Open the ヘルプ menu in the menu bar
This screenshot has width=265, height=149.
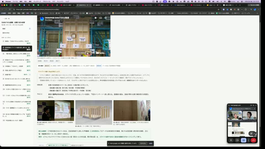point(67,1)
